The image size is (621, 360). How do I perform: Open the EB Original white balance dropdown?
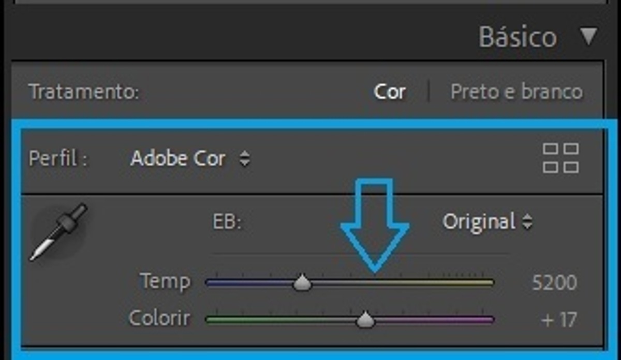[x=487, y=222]
